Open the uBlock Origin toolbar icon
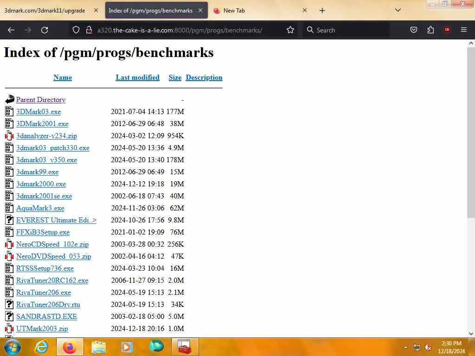 pos(447,30)
